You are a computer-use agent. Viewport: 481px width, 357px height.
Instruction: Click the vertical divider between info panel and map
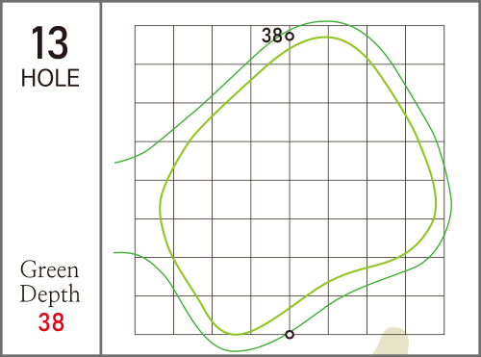101,178
